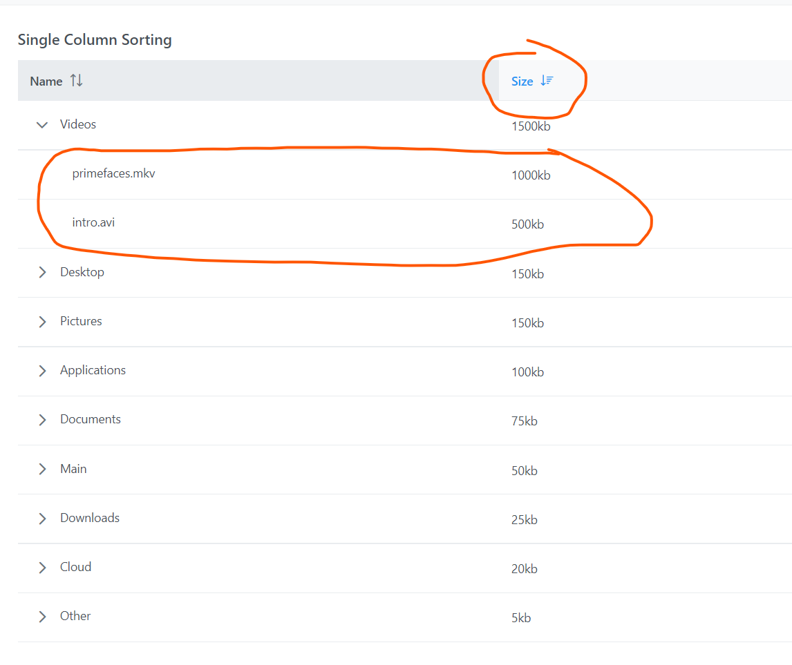The image size is (792, 665).
Task: Click the 150kb size of Desktop
Action: (x=527, y=274)
